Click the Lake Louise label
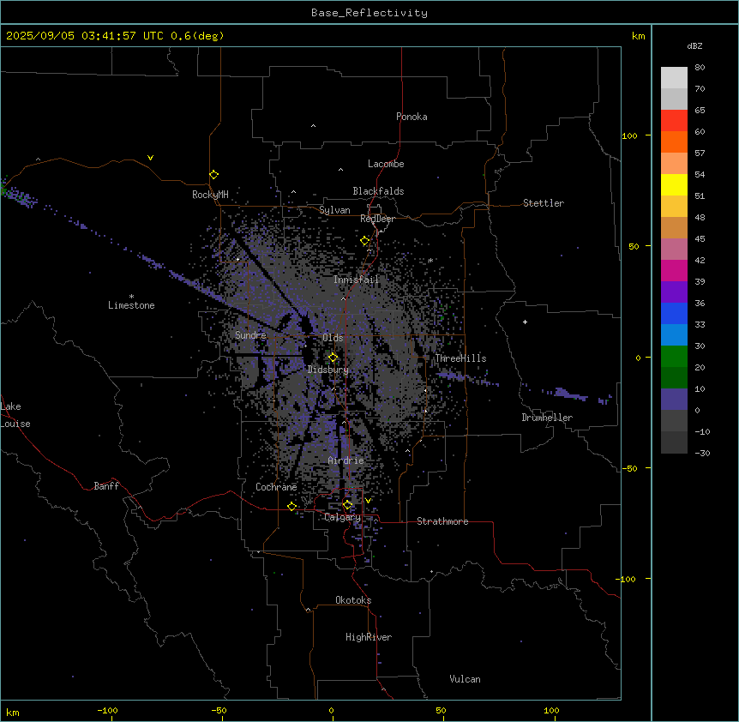This screenshot has height=722, width=739. [15, 415]
